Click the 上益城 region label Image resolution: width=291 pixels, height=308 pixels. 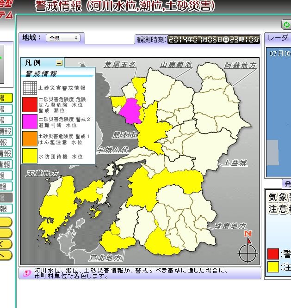pos(235,163)
